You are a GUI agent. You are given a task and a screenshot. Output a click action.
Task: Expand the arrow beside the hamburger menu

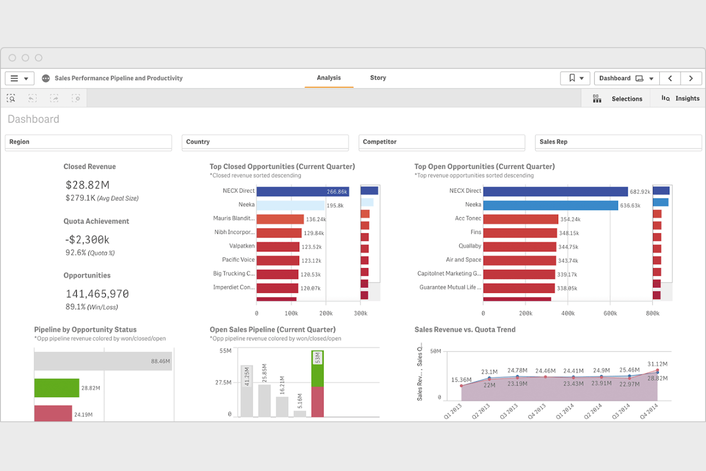pyautogui.click(x=26, y=79)
